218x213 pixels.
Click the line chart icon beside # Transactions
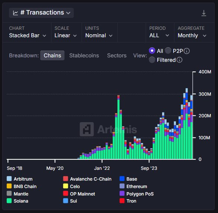(15, 13)
